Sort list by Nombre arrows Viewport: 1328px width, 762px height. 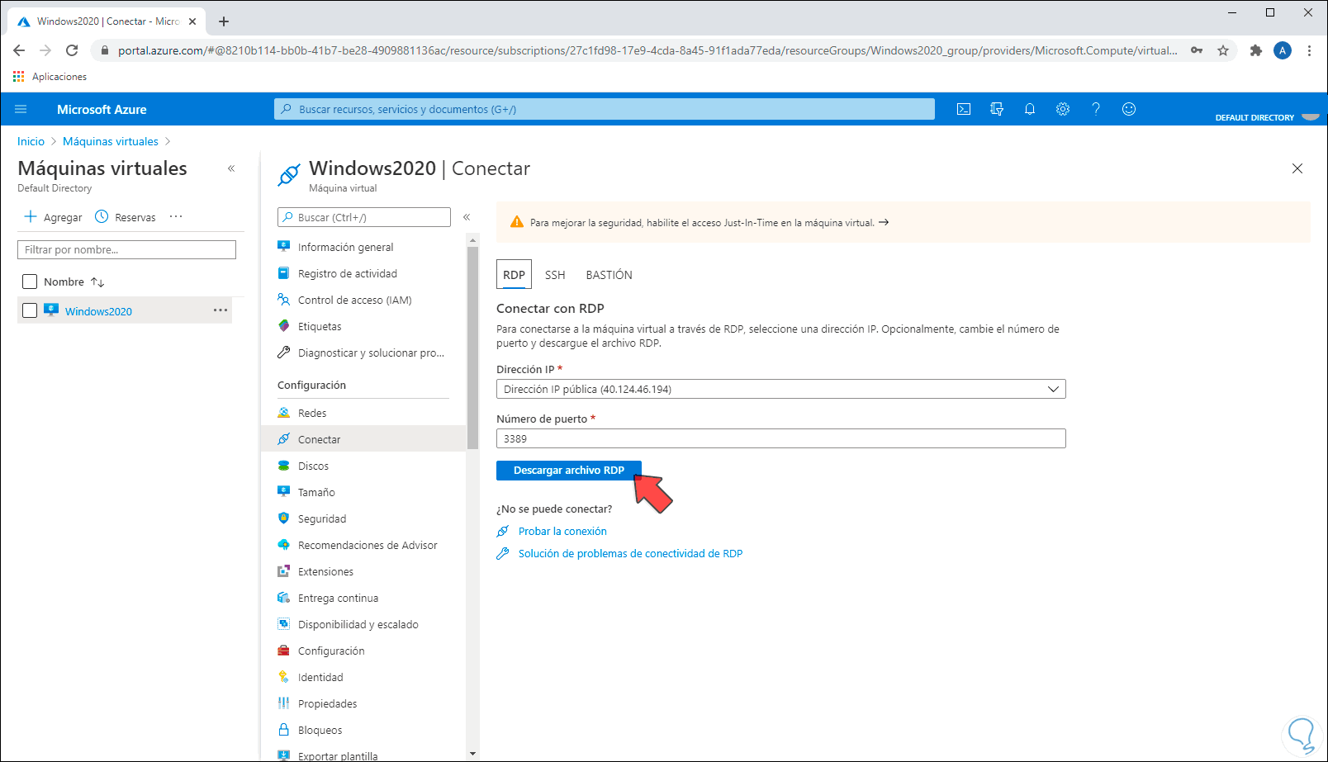click(x=97, y=282)
